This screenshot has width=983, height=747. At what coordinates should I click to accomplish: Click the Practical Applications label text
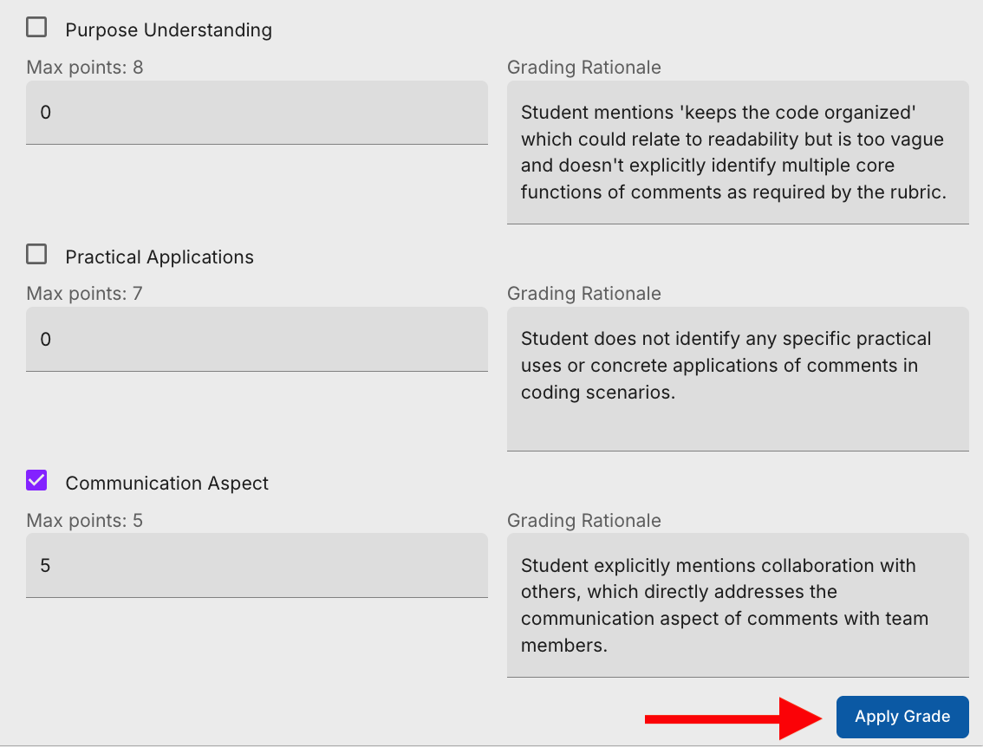159,257
